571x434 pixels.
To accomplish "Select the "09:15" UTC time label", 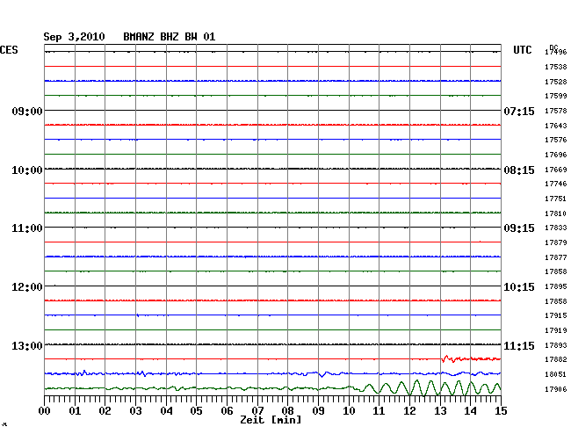I will 519,228.
